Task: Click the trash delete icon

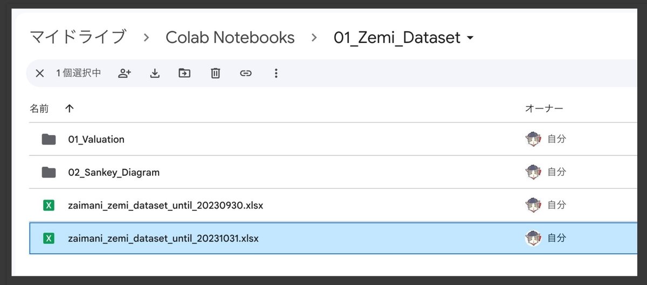Action: point(215,73)
